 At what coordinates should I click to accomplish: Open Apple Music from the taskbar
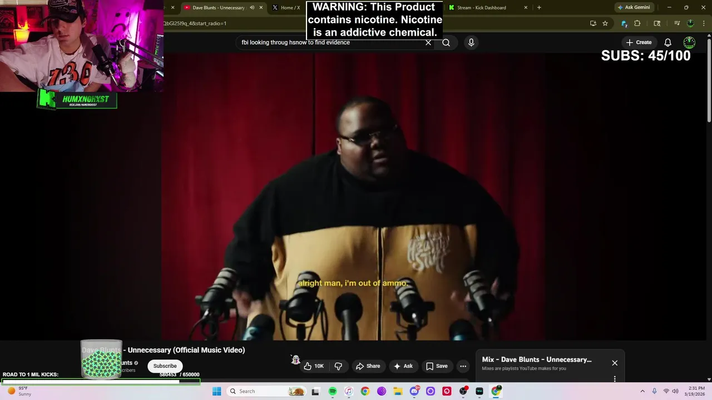[x=349, y=391]
